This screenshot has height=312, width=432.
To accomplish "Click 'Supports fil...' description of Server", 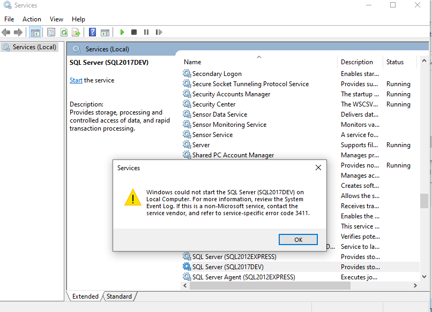I will pos(359,144).
